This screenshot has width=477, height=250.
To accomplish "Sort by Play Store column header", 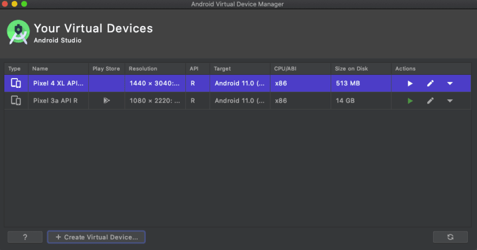I will [x=106, y=68].
